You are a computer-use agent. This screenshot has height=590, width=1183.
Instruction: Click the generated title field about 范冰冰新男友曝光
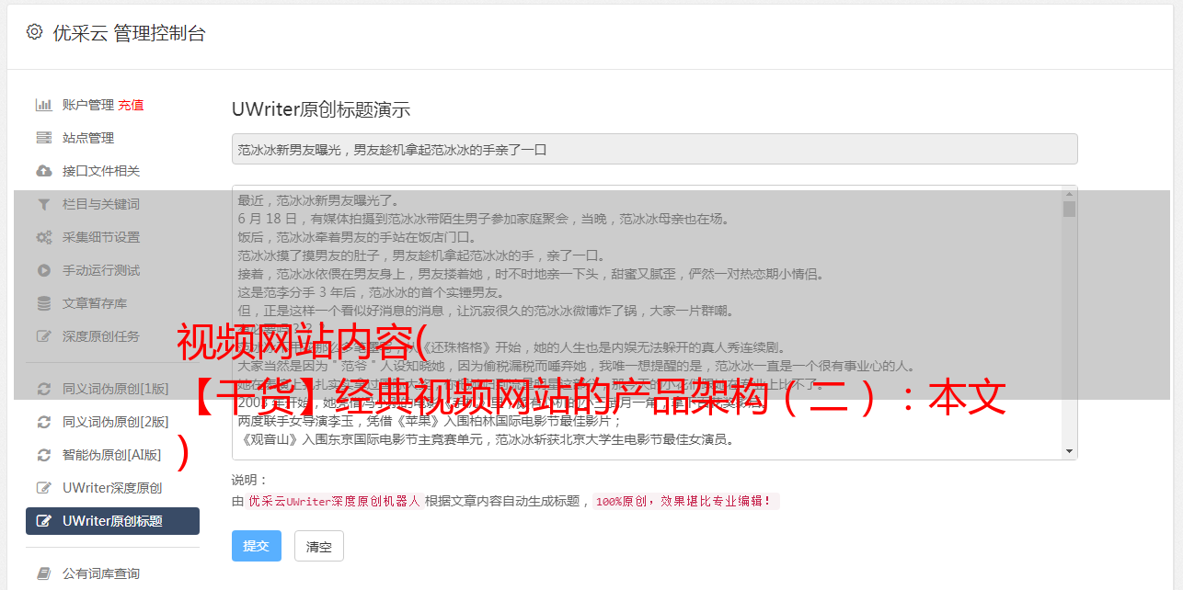(654, 149)
